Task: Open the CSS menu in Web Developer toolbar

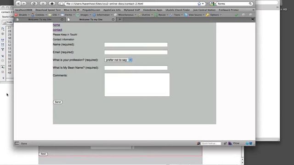Action: pos(54,15)
